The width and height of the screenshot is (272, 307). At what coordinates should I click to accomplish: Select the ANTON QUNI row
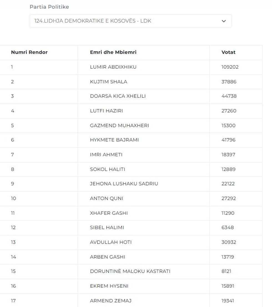pos(107,198)
